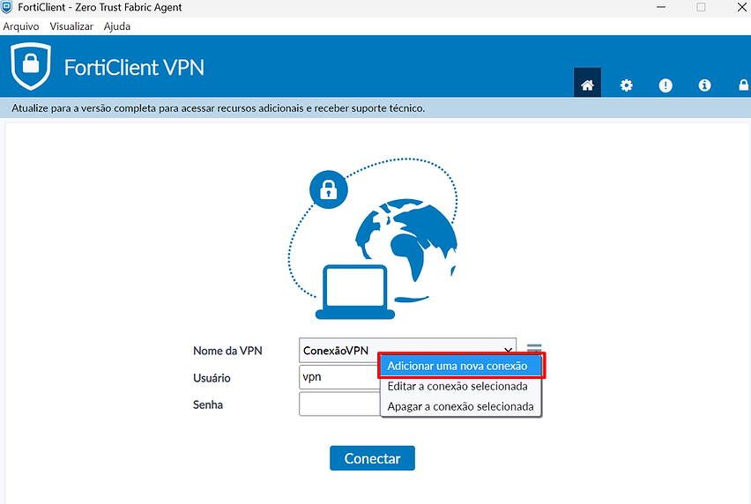Screen dimensions: 751x504
Task: Click the 'FortiClient VPN' header title
Action: pos(134,68)
